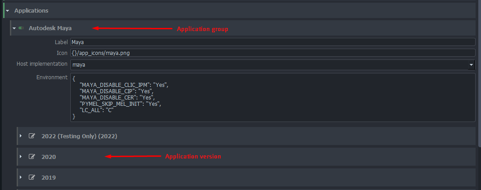Image resolution: width=481 pixels, height=190 pixels.
Task: Click the 2019 version label
Action: click(x=49, y=177)
